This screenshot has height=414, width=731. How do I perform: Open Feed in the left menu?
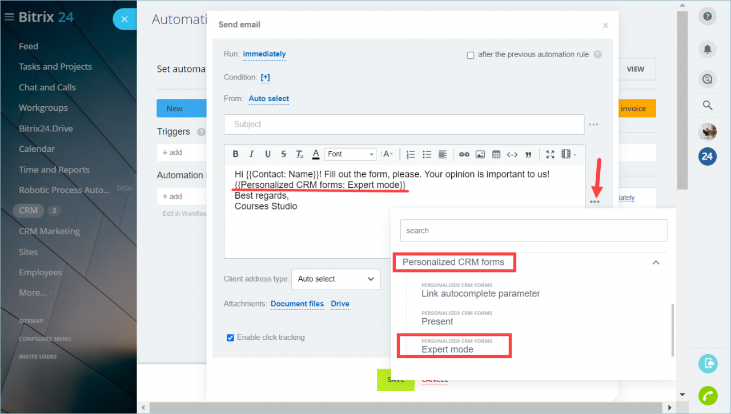coord(29,46)
